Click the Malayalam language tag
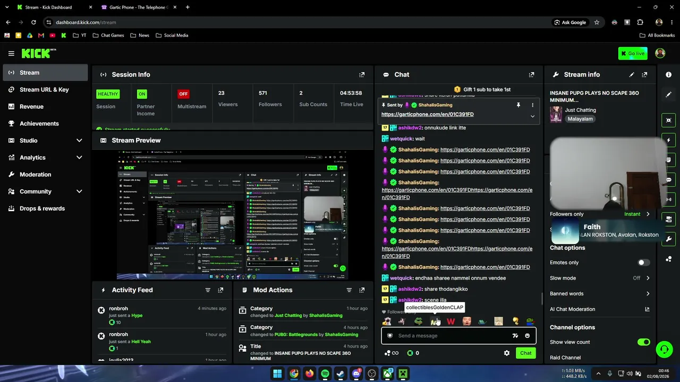Screen dimensions: 680x382 pyautogui.click(x=580, y=119)
